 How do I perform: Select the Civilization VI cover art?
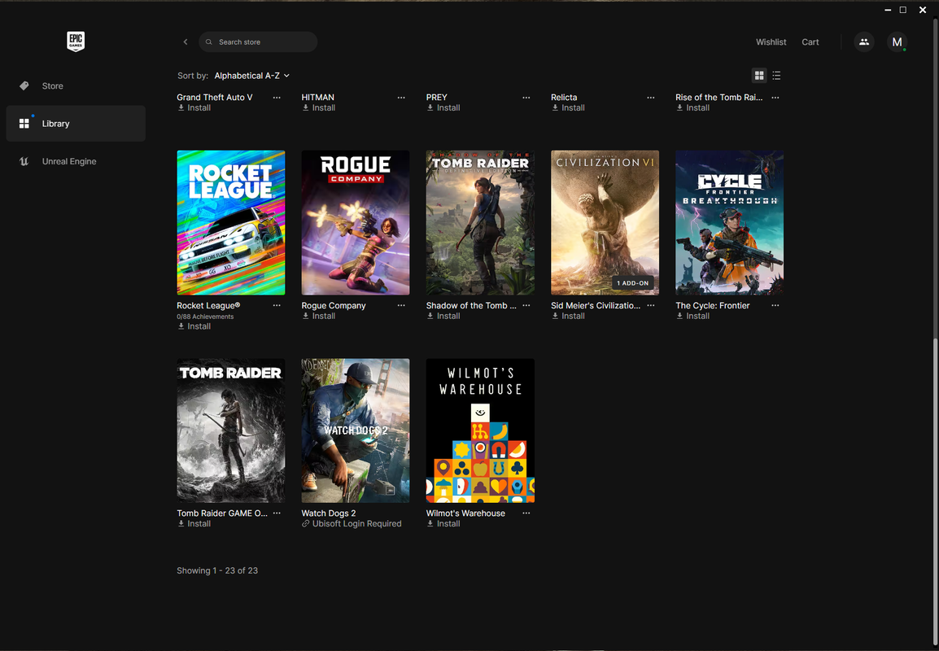pos(605,222)
